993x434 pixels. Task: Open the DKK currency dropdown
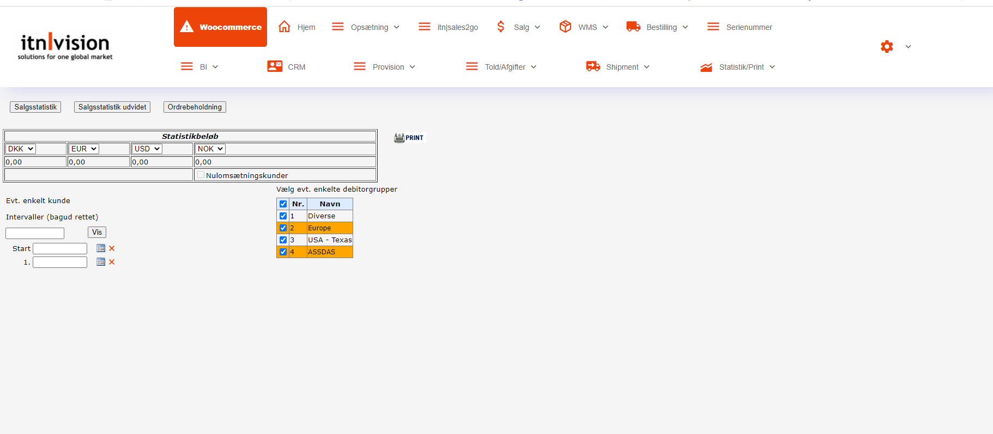point(21,149)
